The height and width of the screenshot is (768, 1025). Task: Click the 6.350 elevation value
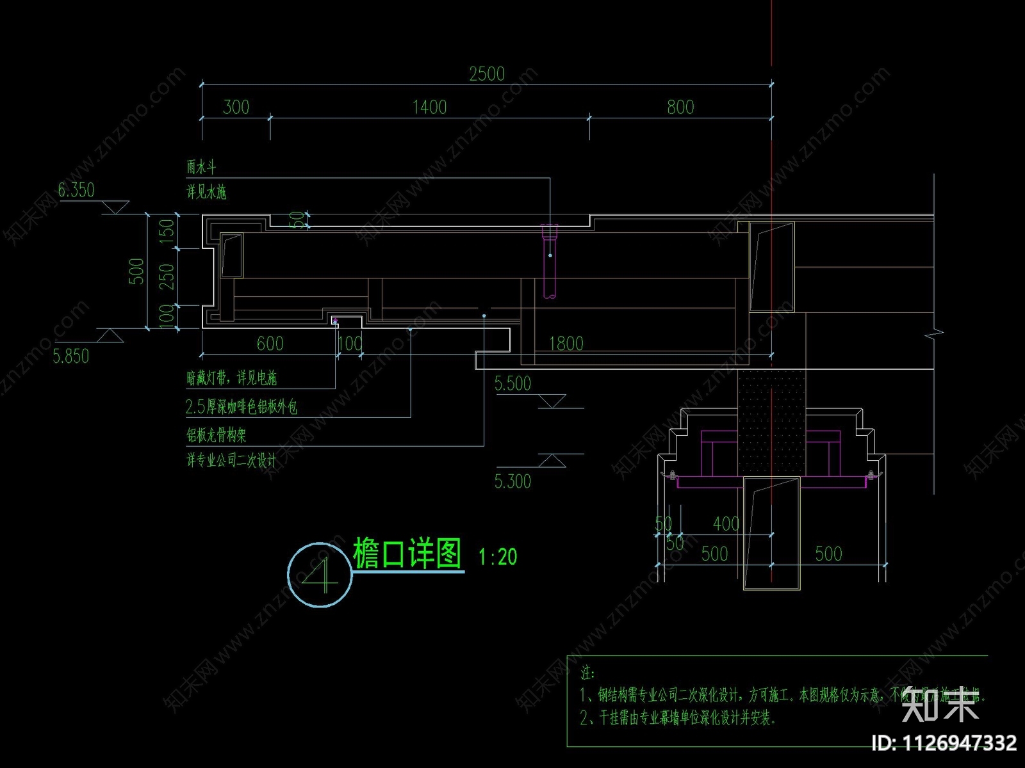coord(76,190)
